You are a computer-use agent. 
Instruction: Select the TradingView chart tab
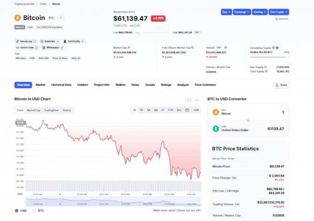[x=52, y=110]
